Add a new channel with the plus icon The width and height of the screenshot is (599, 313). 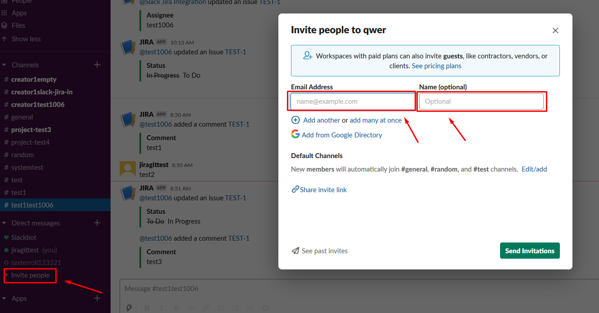click(97, 65)
